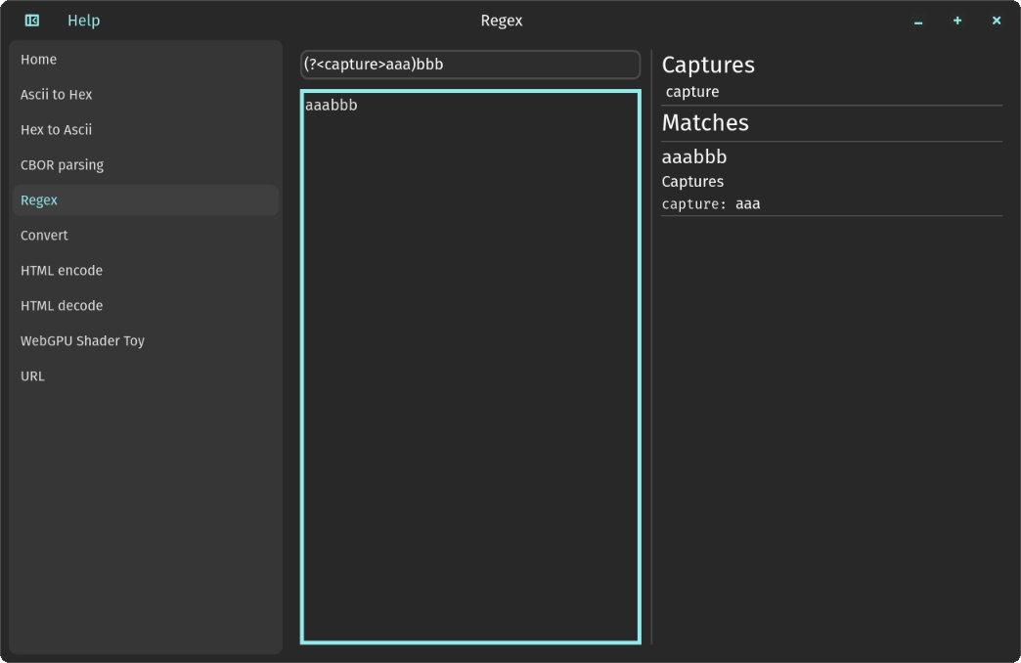The width and height of the screenshot is (1021, 663).
Task: Close the application window
Action: [x=997, y=21]
